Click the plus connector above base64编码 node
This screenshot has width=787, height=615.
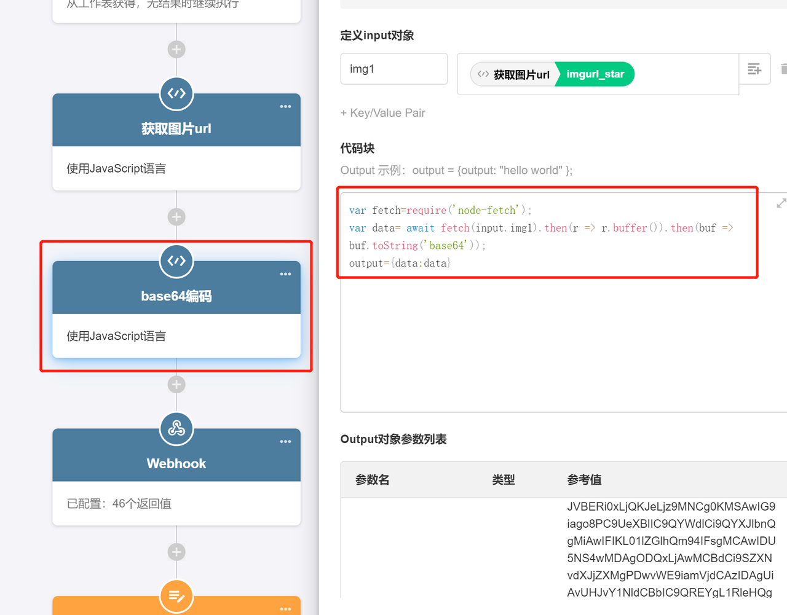tap(176, 216)
